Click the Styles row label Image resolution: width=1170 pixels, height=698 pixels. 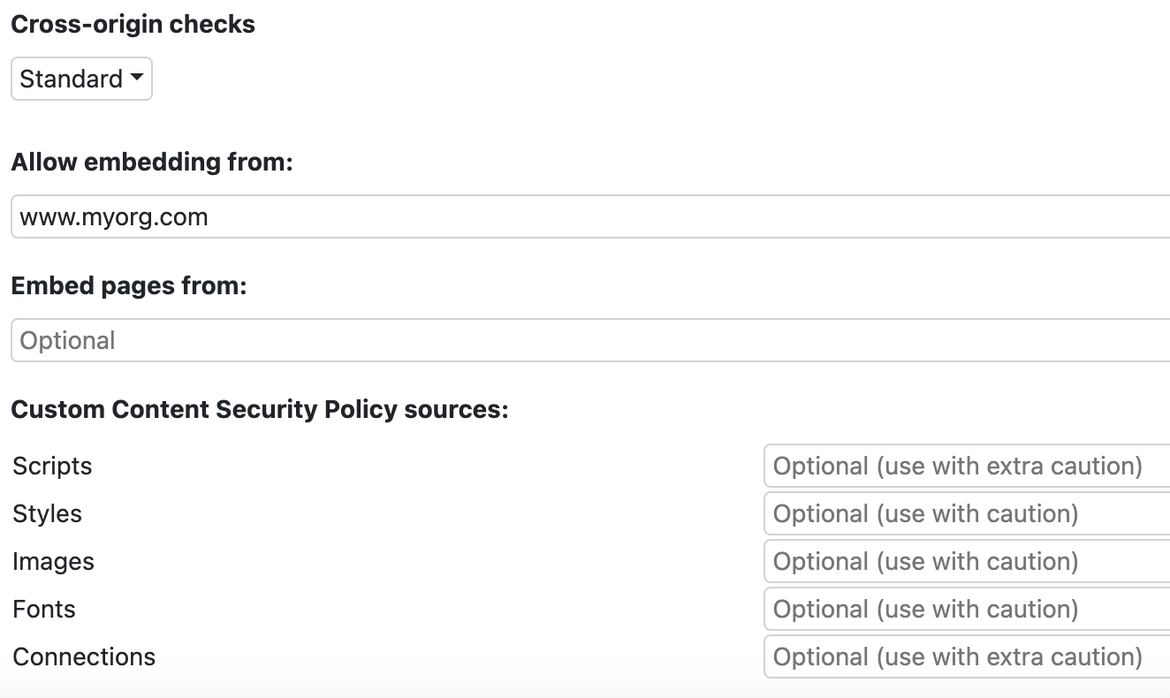47,513
